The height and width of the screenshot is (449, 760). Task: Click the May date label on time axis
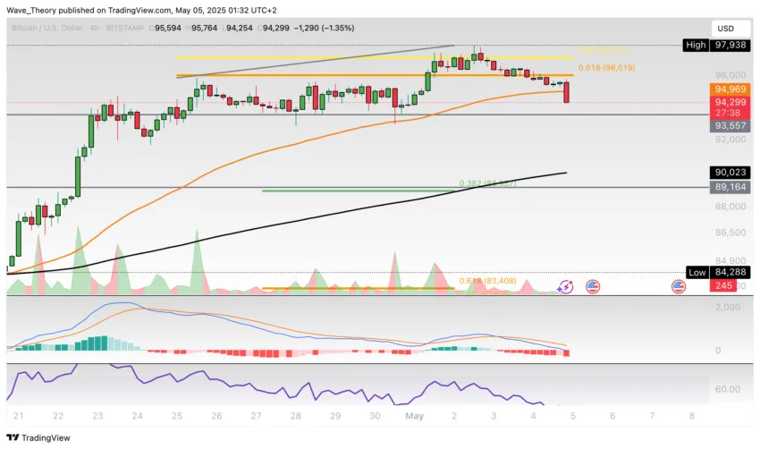click(414, 416)
